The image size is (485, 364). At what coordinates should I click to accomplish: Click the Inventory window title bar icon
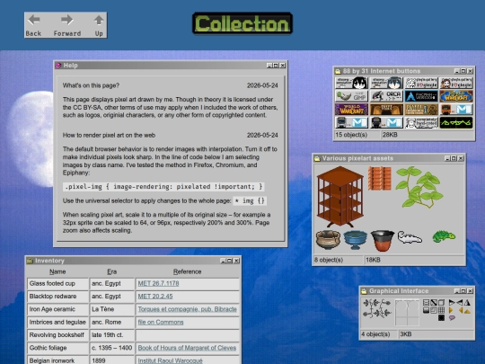(30, 261)
